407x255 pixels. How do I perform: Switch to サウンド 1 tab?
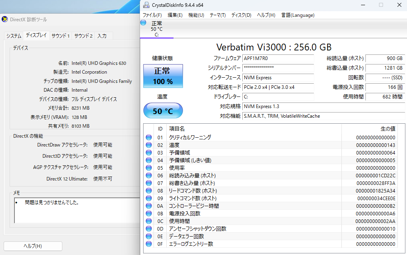[x=60, y=36]
